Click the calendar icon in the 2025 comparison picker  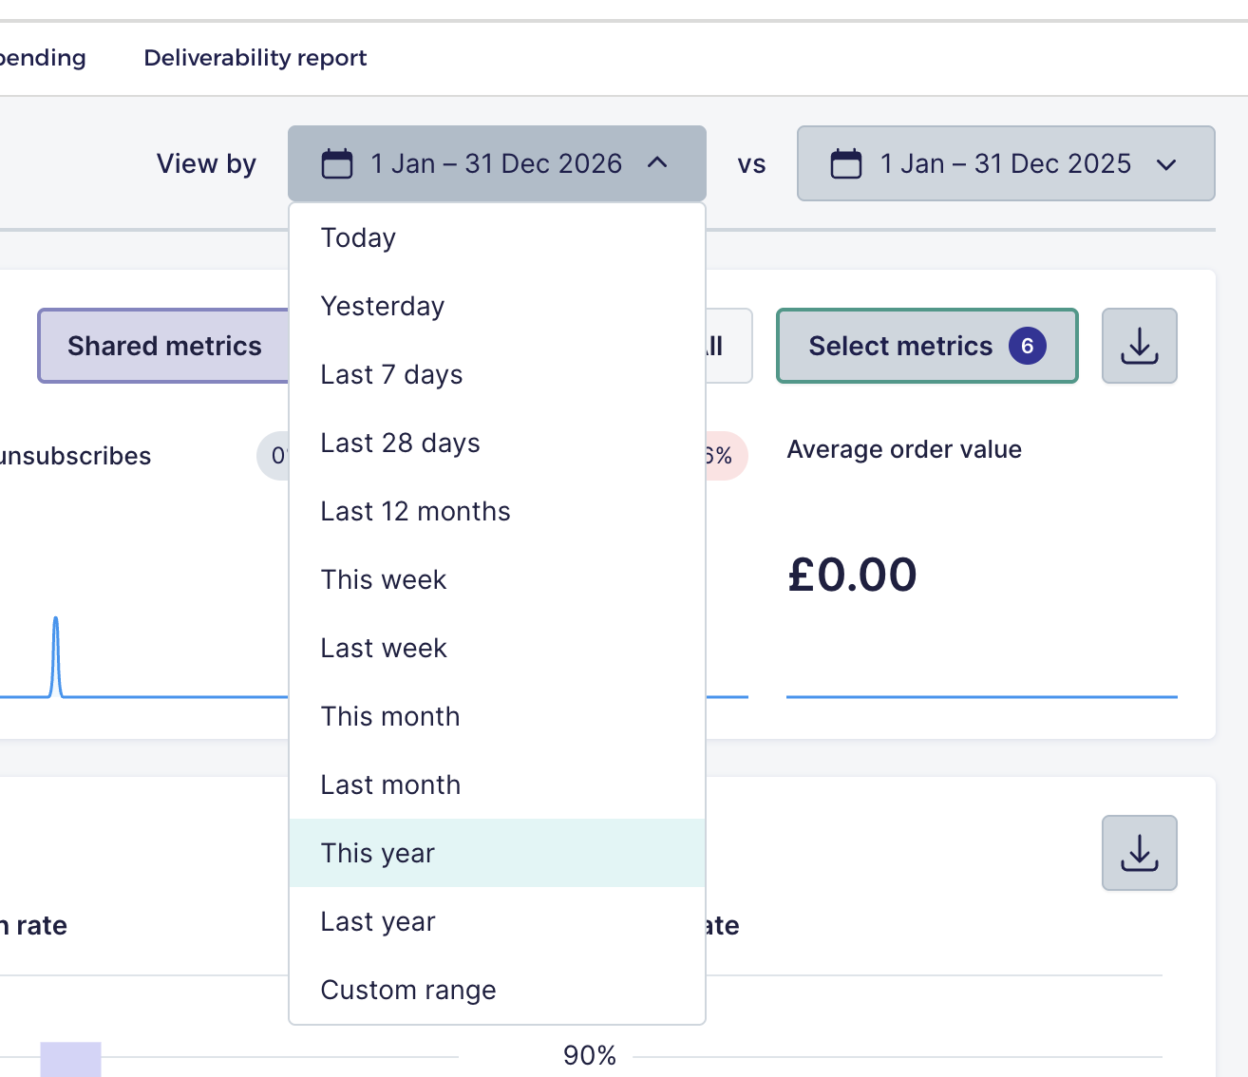(x=846, y=163)
